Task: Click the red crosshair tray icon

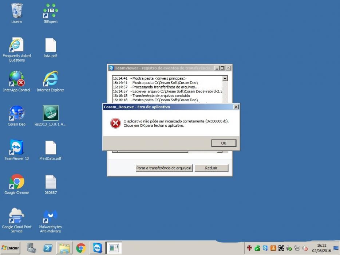Action: pos(249,248)
